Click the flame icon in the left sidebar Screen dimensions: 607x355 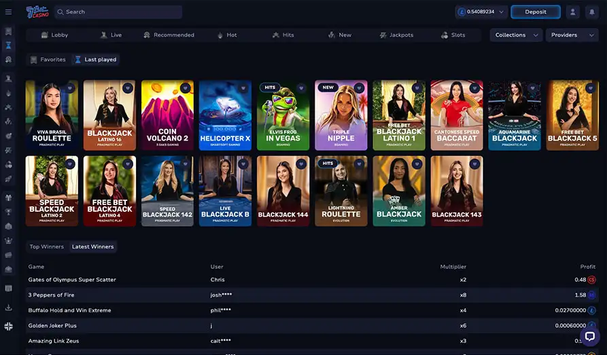(9, 93)
